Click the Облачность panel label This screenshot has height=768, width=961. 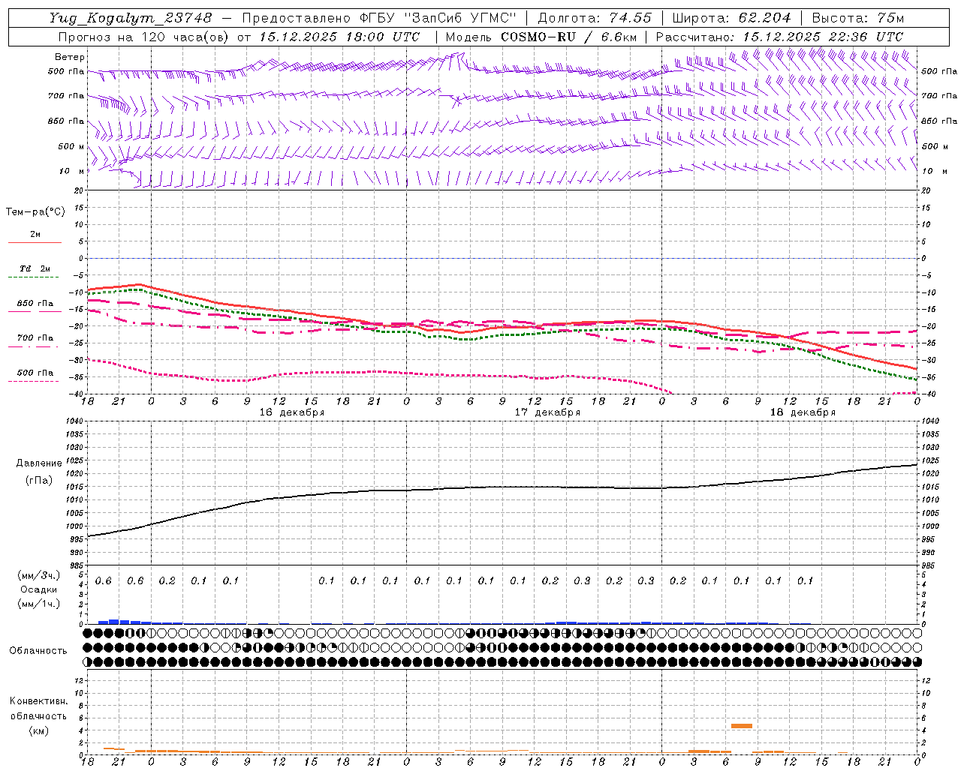click(38, 650)
